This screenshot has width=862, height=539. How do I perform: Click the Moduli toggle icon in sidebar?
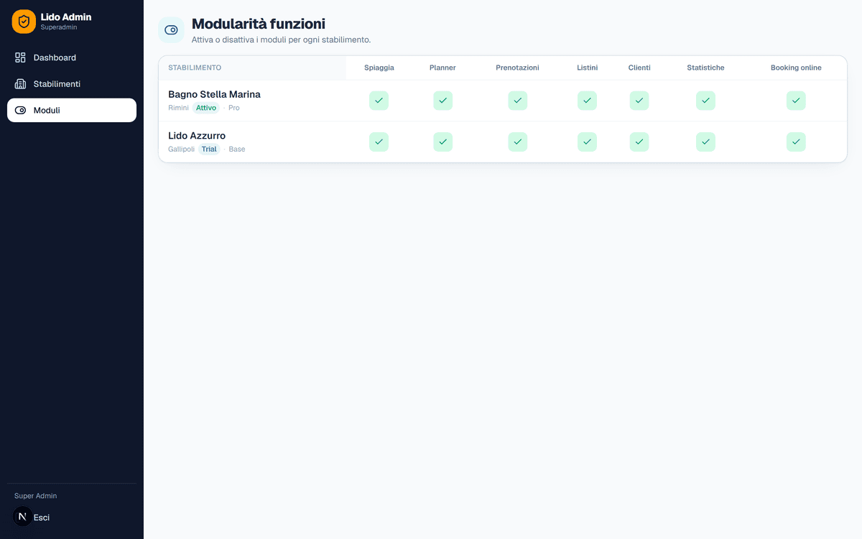[20, 111]
